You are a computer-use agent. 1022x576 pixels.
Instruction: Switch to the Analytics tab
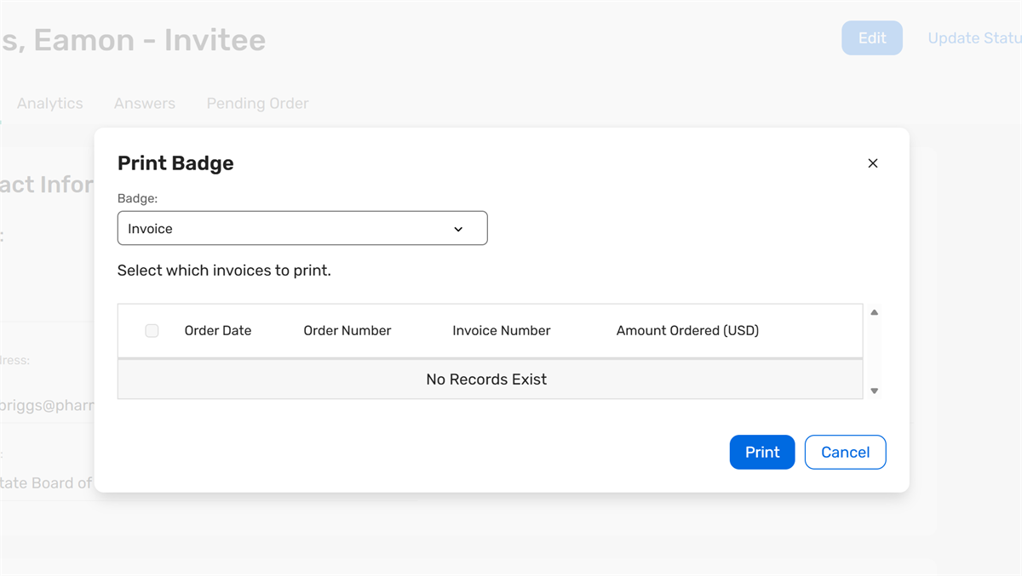pos(49,103)
